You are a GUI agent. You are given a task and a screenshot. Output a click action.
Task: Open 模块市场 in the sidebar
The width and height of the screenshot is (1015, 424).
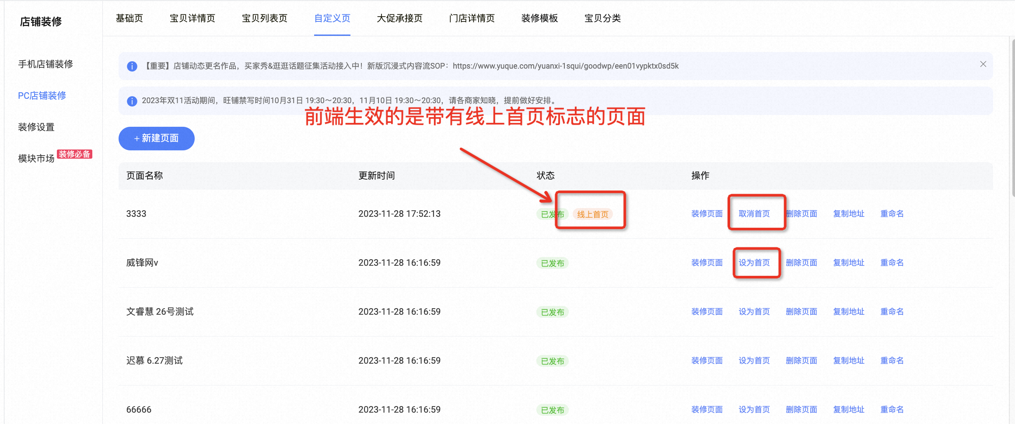coord(36,159)
